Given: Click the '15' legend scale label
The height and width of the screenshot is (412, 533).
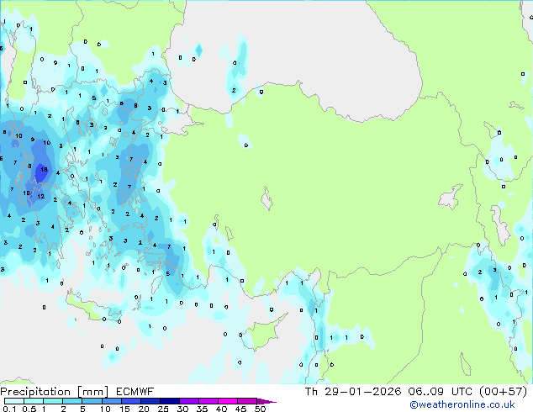Looking at the screenshot, I should (124, 409).
